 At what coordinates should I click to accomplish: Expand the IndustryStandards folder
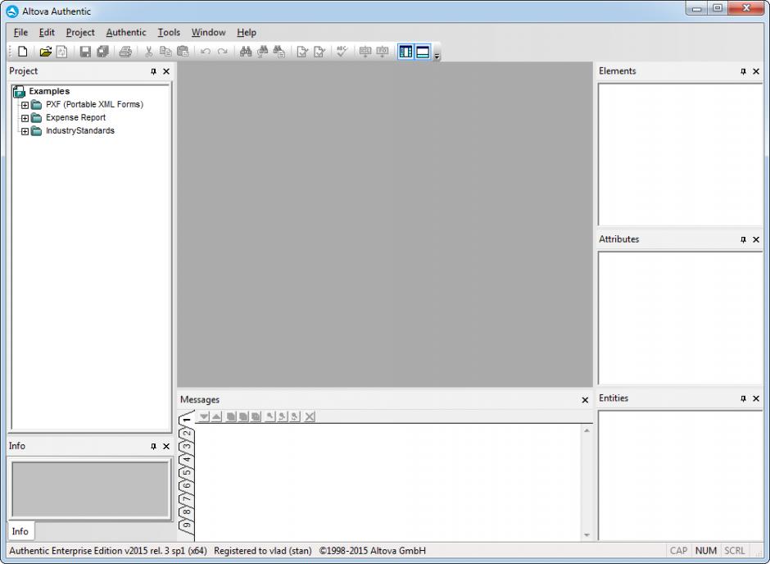click(x=25, y=132)
